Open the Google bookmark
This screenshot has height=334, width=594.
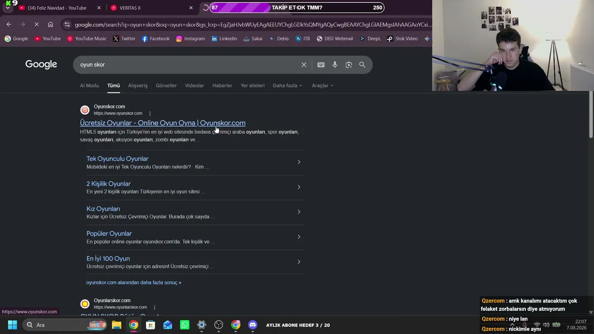pos(16,39)
